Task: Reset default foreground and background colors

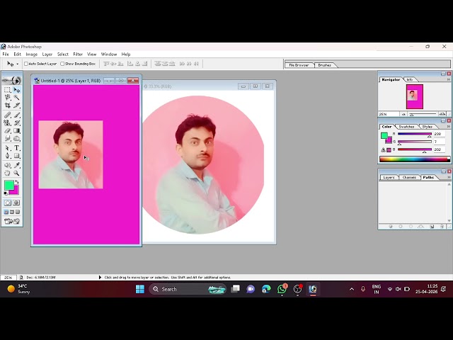Action: [6, 193]
